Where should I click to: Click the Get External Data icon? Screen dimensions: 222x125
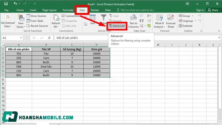click(x=8, y=17)
